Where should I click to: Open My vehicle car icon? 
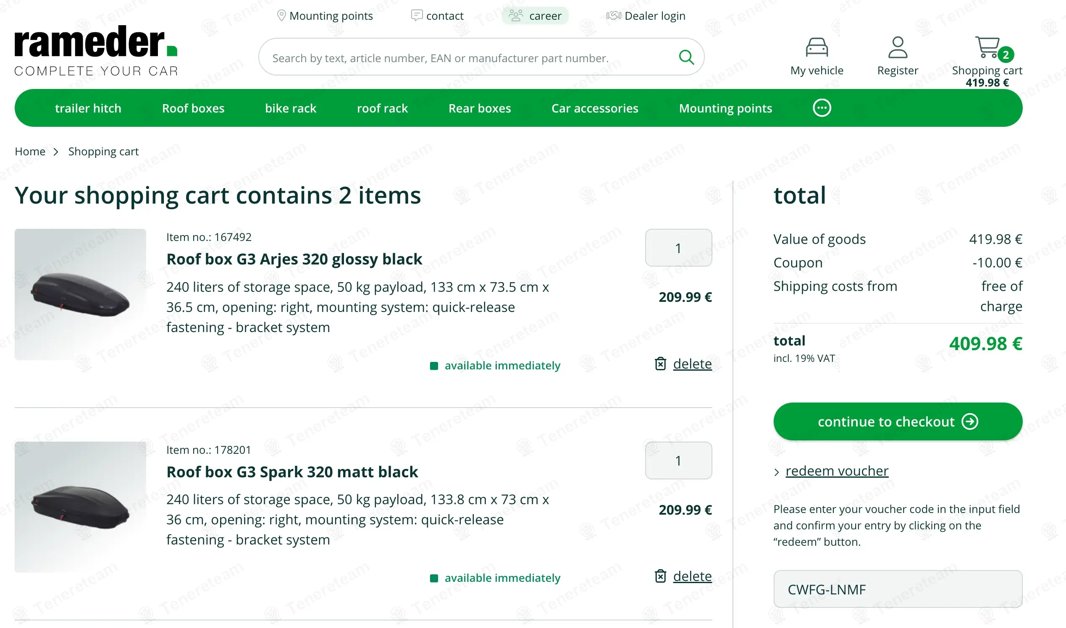pos(816,47)
